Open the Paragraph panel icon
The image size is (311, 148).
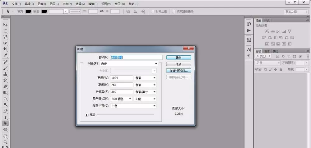point(249,56)
